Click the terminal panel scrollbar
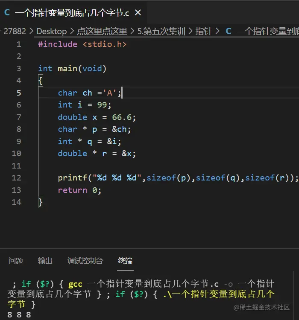This screenshot has height=320, width=299. click(x=293, y=295)
